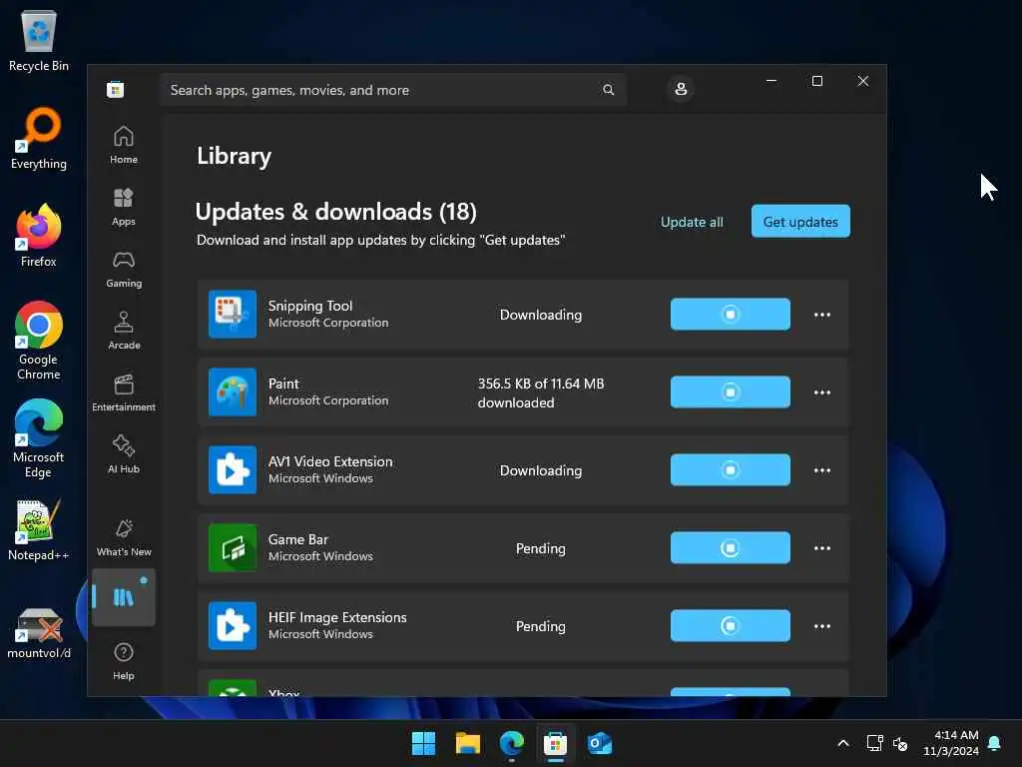Open What's New in the sidebar
The height and width of the screenshot is (767, 1022).
click(x=124, y=538)
